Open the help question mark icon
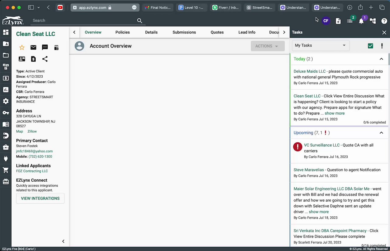The width and height of the screenshot is (390, 251). [385, 21]
